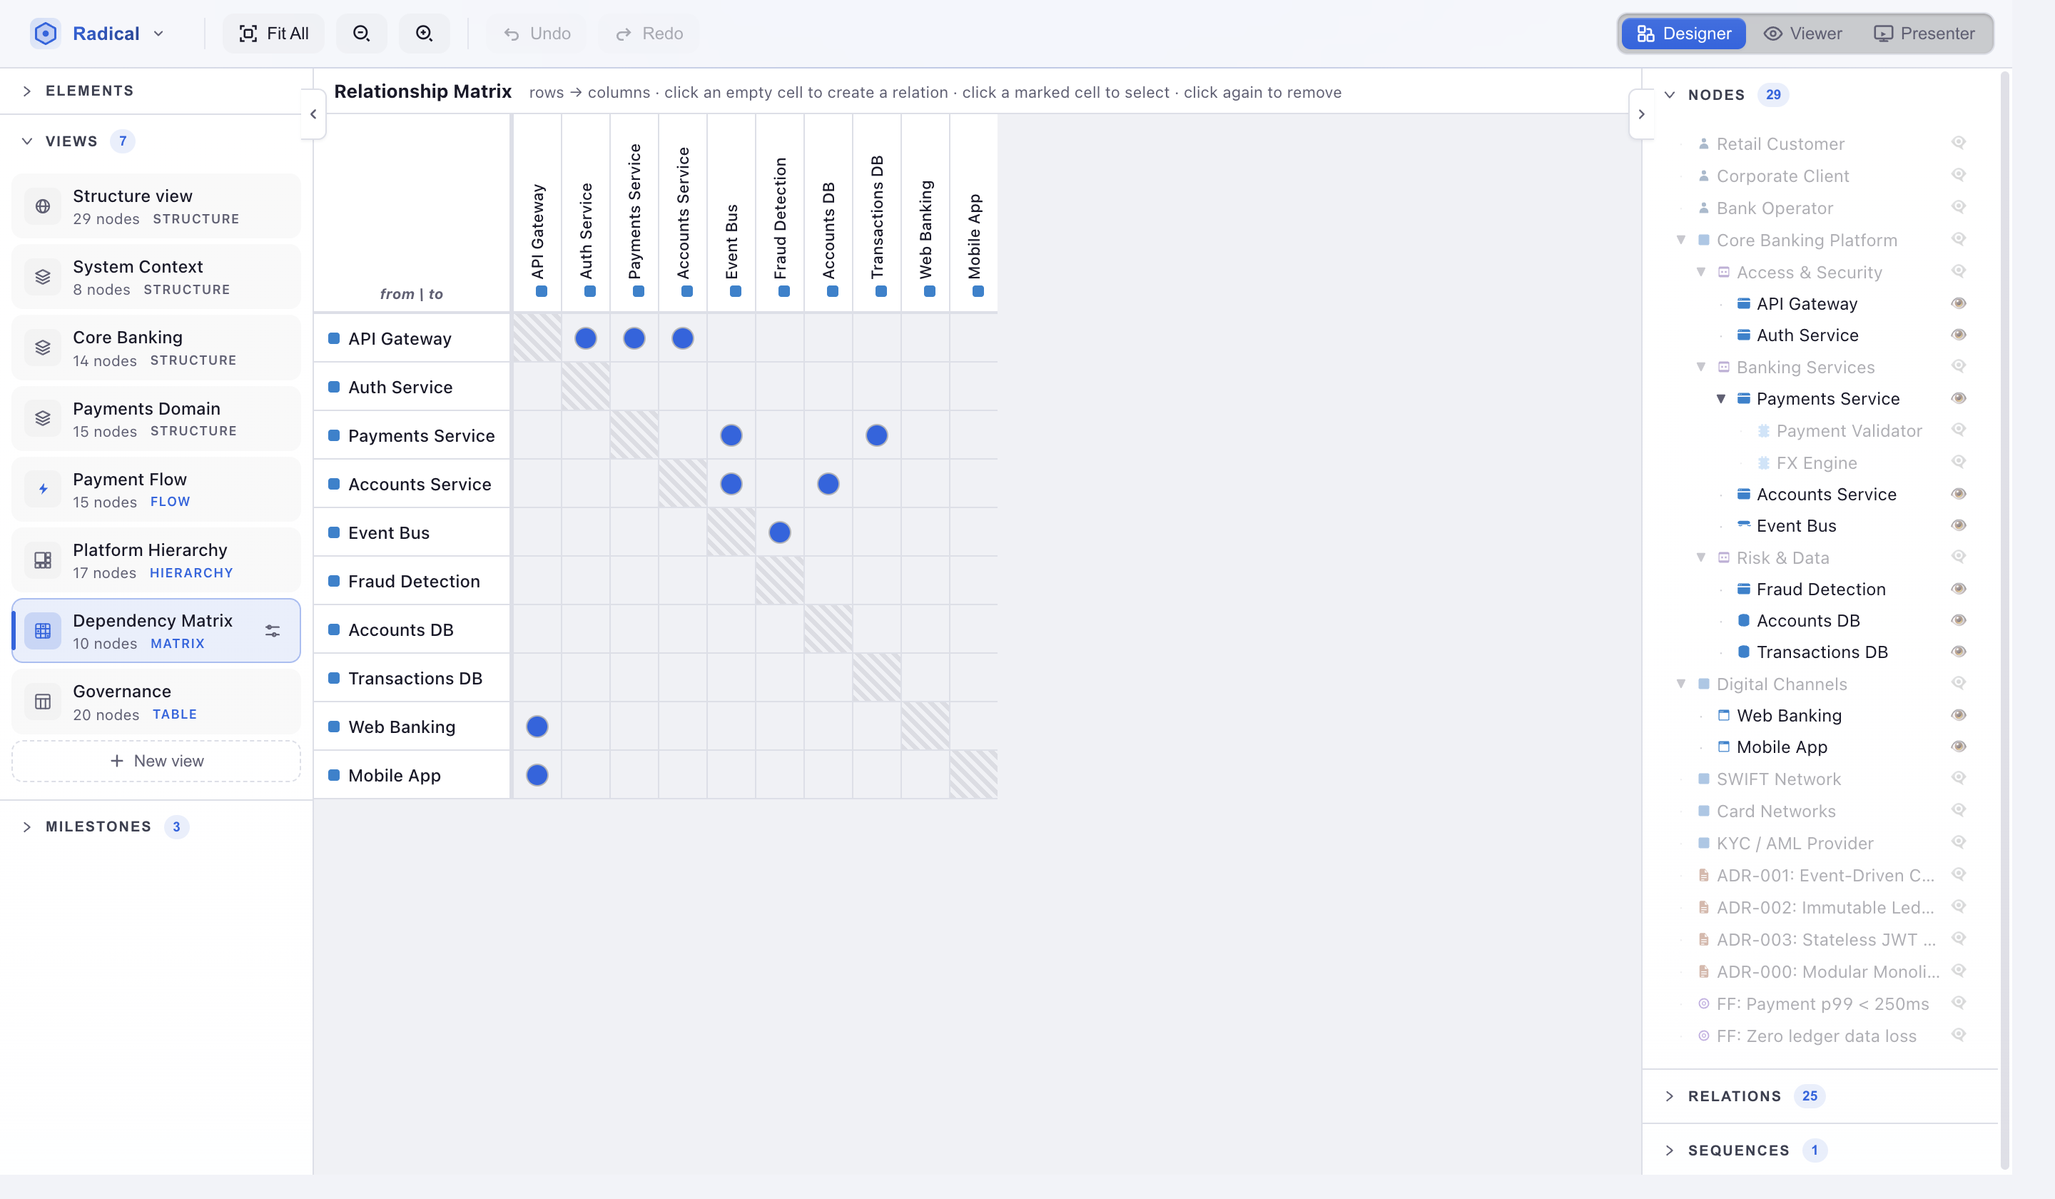
Task: Select Mobile App to API Gateway relation dot
Action: [537, 775]
